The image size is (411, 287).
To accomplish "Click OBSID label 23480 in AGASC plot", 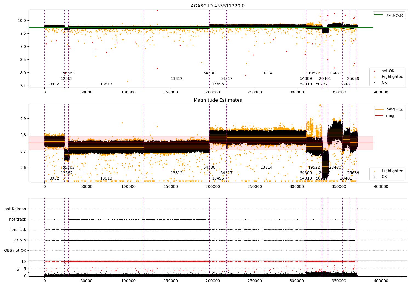I will click(335, 73).
